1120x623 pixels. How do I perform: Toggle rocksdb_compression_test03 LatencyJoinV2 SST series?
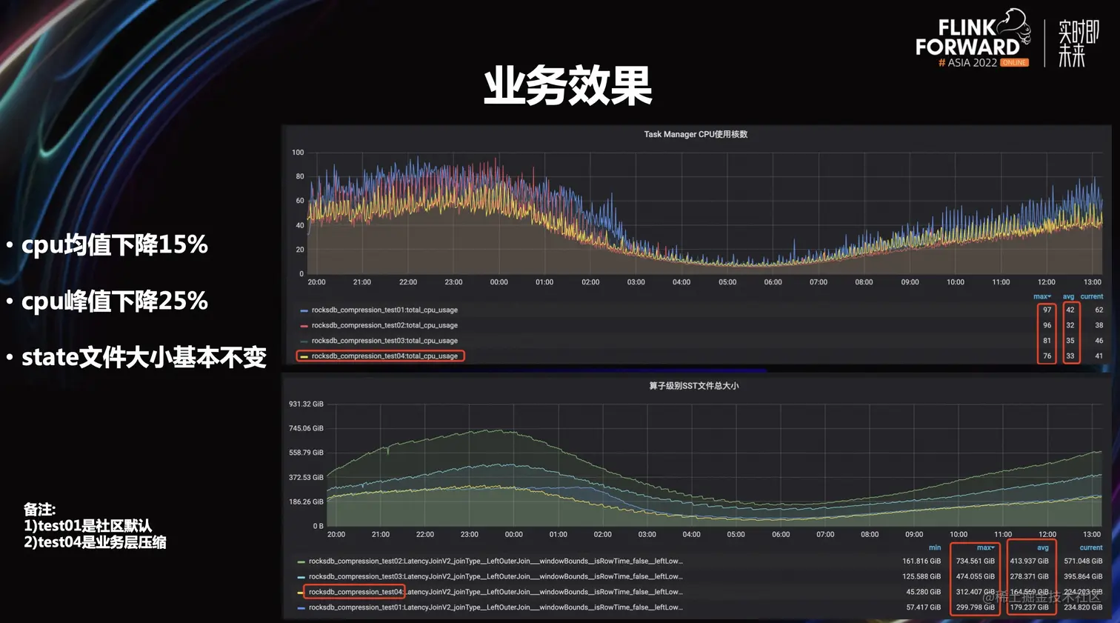point(496,576)
